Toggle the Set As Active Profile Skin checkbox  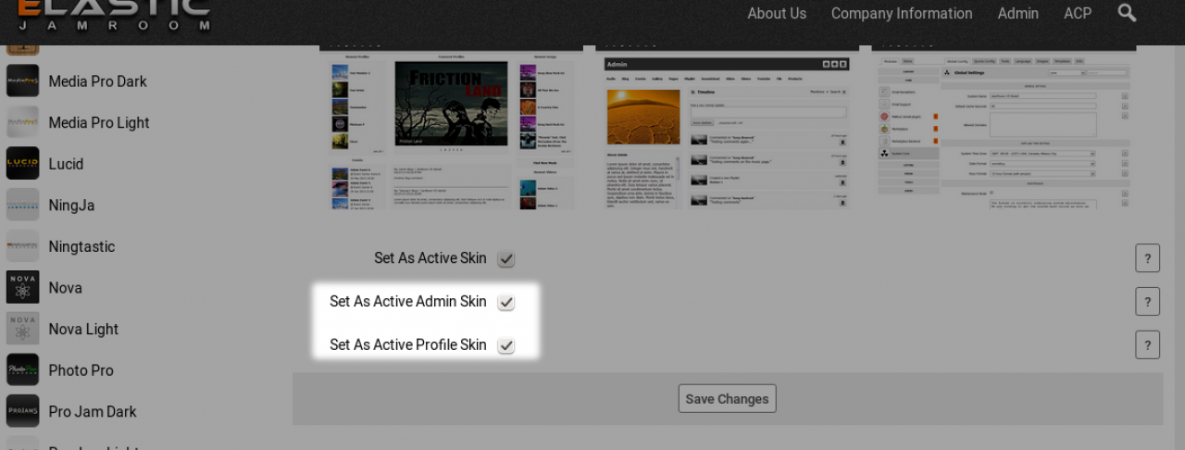tap(505, 345)
